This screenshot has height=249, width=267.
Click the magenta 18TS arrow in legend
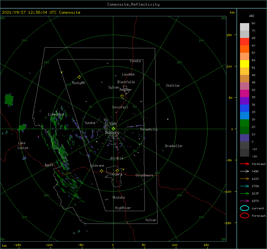244,201
